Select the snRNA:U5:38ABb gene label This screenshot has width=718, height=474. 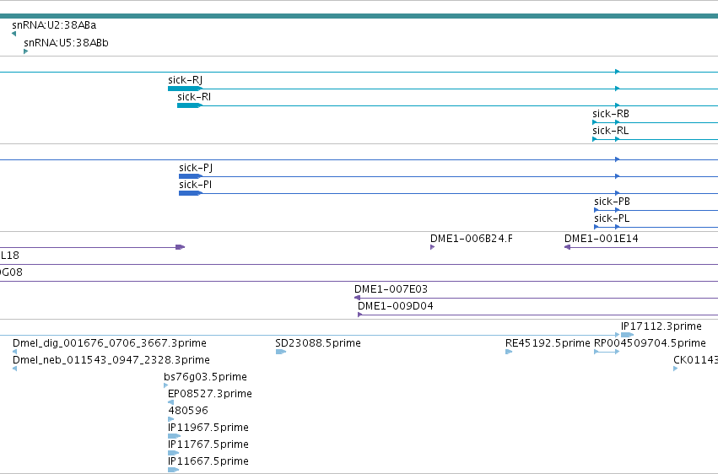pos(66,43)
